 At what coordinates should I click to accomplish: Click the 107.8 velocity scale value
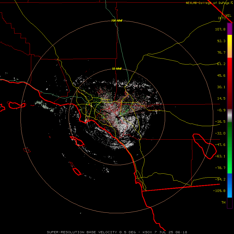coord(220,29)
